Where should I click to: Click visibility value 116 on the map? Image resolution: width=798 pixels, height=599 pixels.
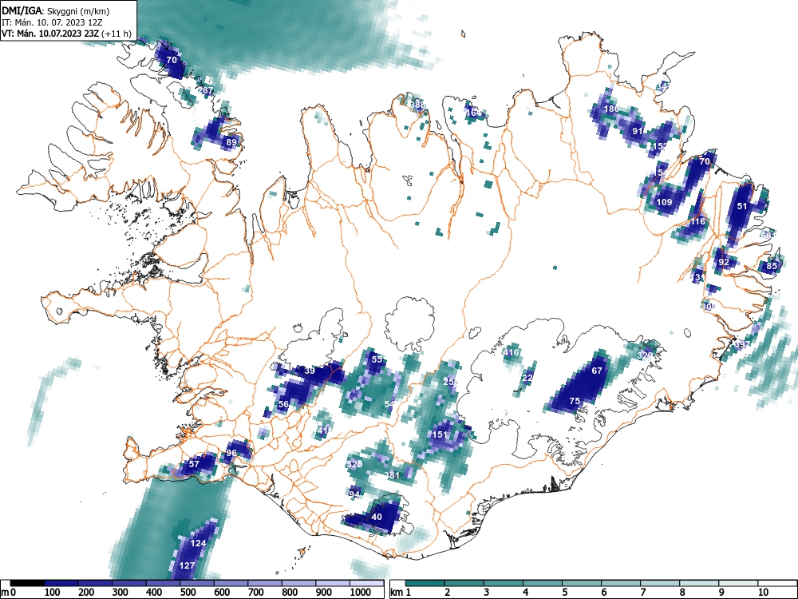click(697, 221)
